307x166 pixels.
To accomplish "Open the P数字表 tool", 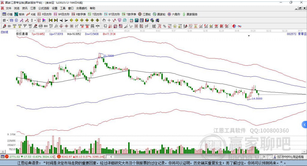I will 79,14.
